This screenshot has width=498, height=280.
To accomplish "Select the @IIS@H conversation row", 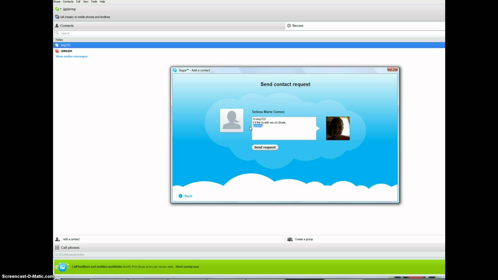I will coord(249,51).
